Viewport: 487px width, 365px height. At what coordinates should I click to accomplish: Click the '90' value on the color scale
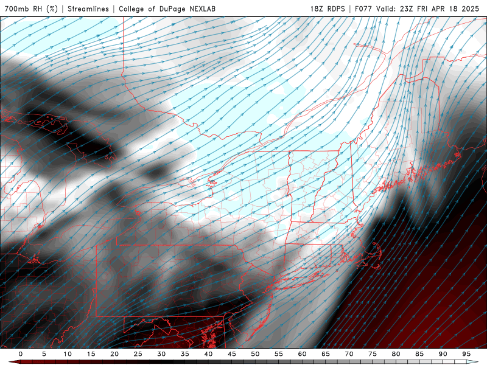click(443, 354)
